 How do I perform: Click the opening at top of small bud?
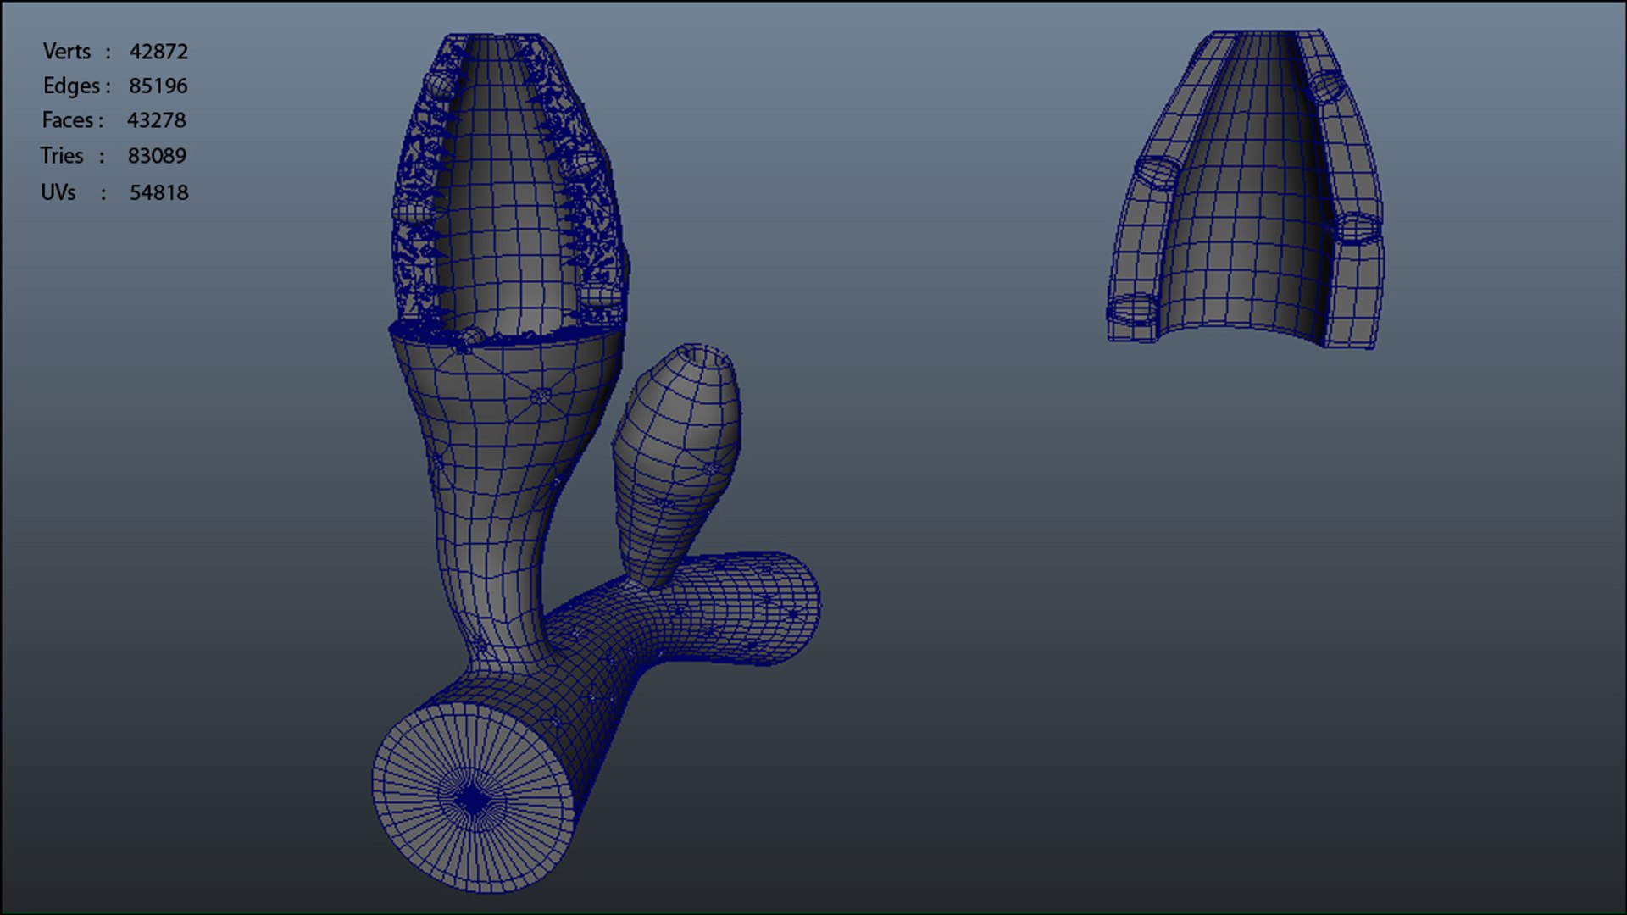click(701, 354)
